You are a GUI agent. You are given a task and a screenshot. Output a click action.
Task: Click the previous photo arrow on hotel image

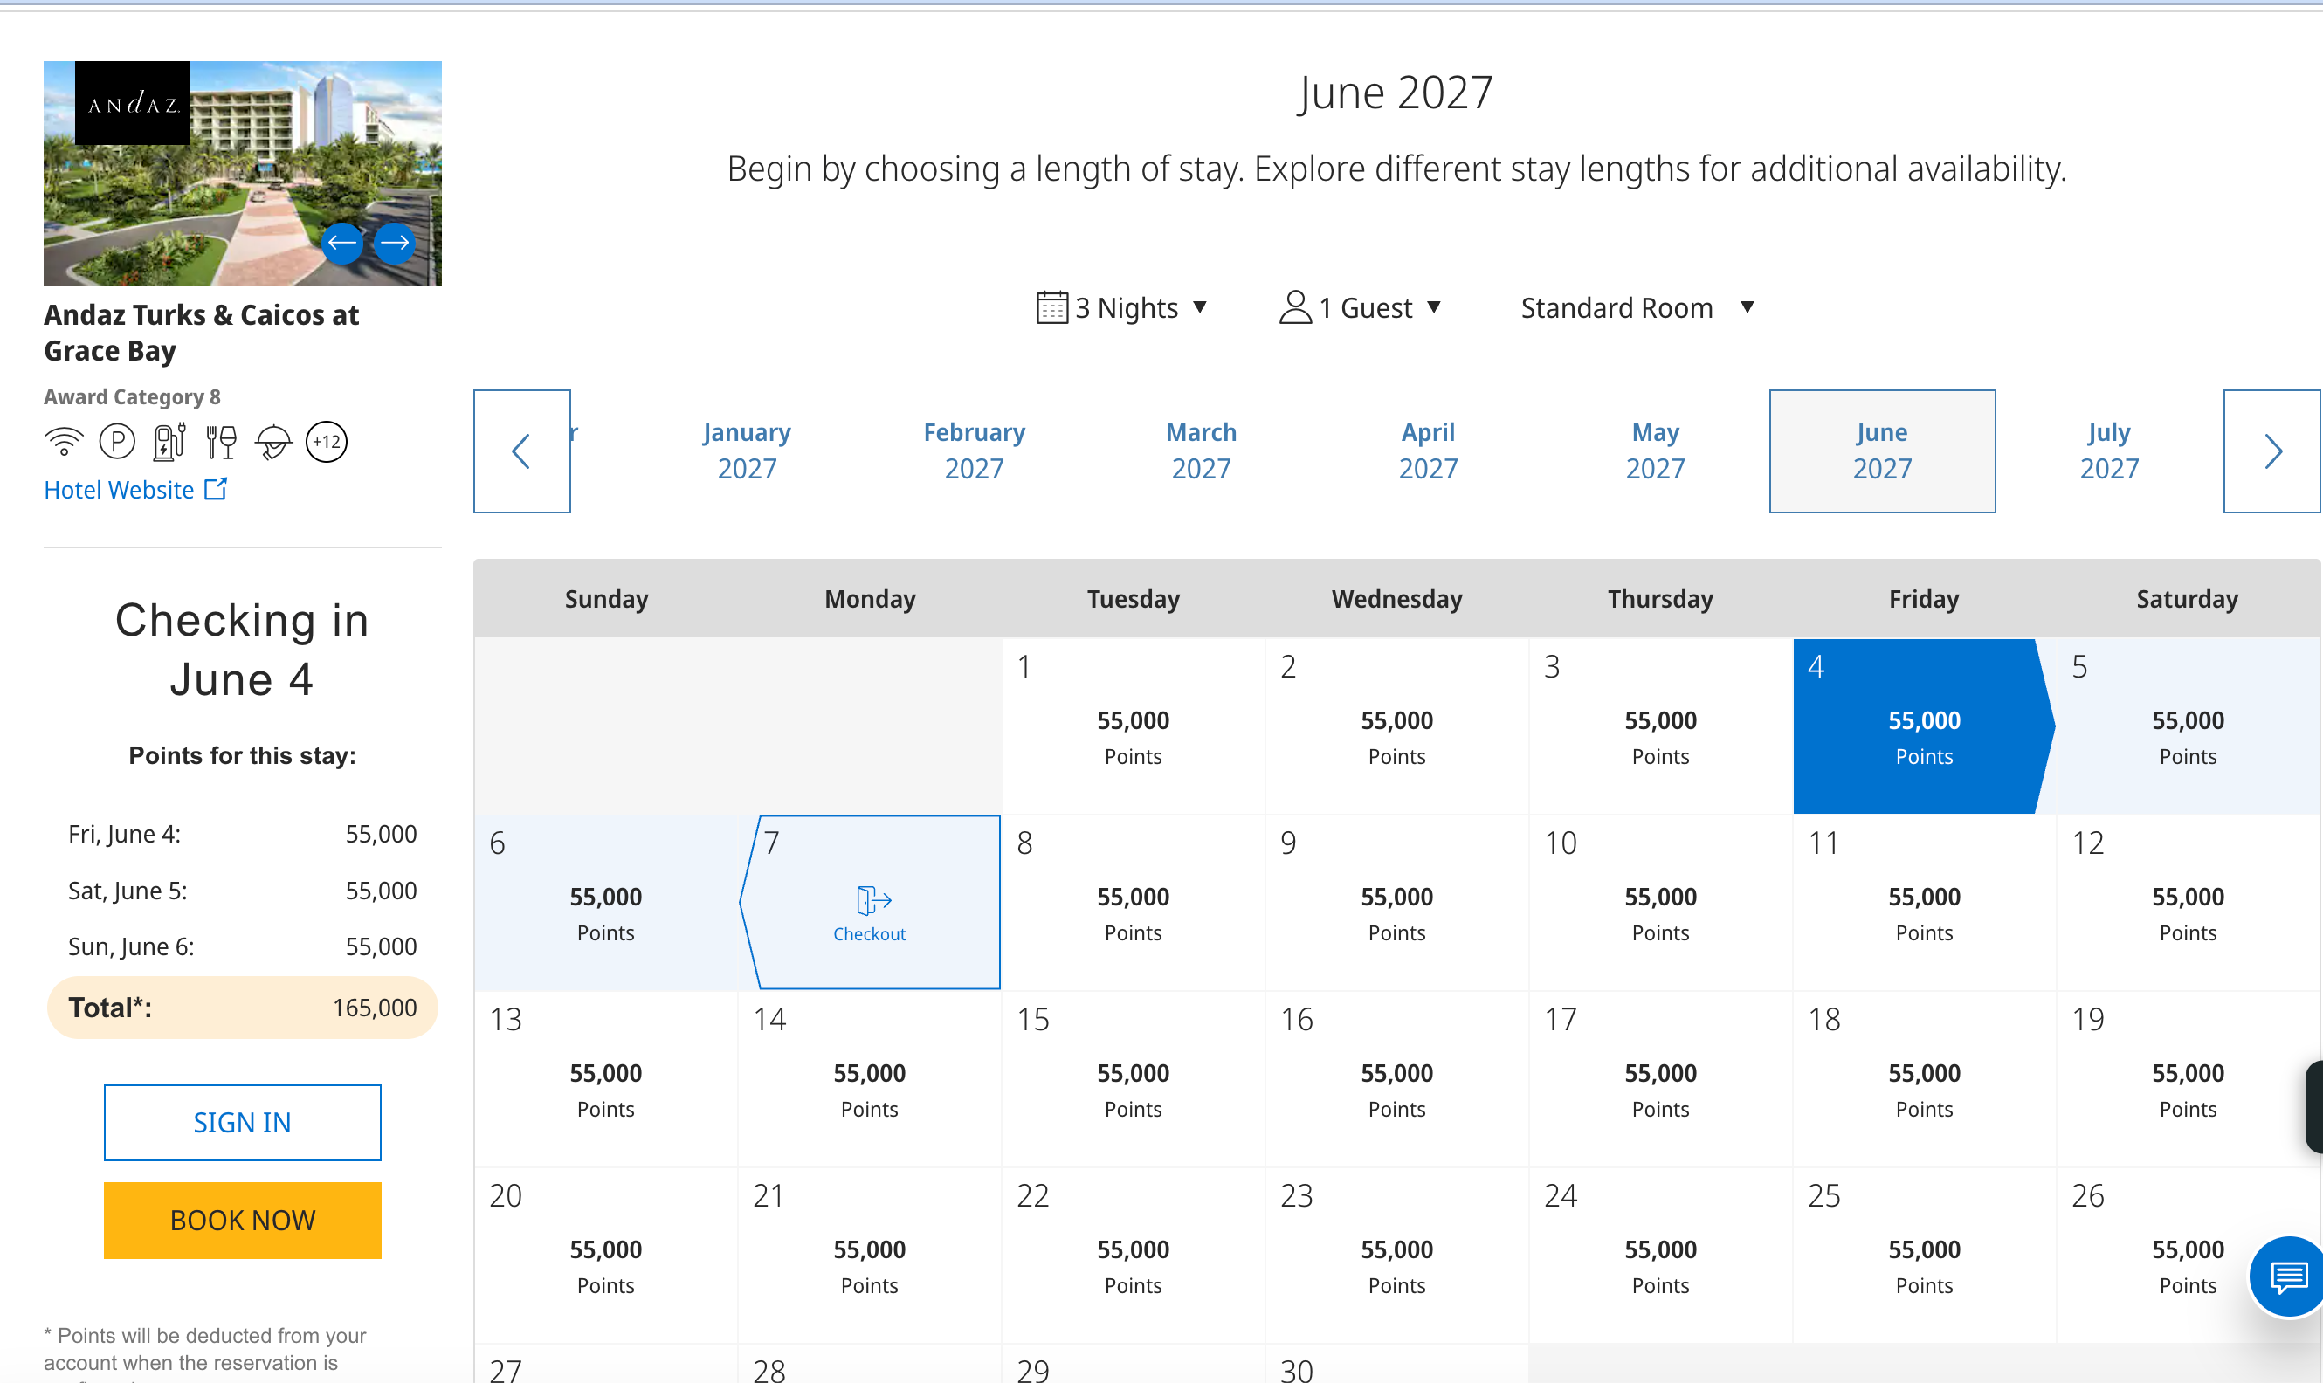point(342,244)
